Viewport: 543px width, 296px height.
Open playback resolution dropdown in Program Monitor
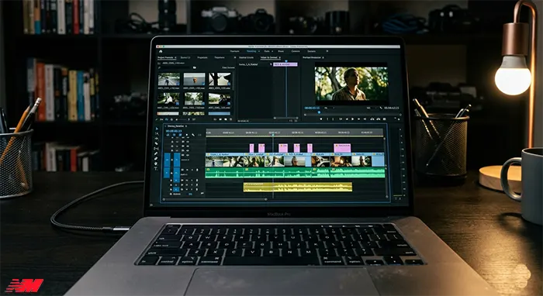[x=372, y=108]
